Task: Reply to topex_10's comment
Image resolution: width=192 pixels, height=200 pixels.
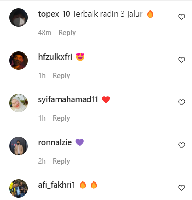Action: [x=67, y=33]
